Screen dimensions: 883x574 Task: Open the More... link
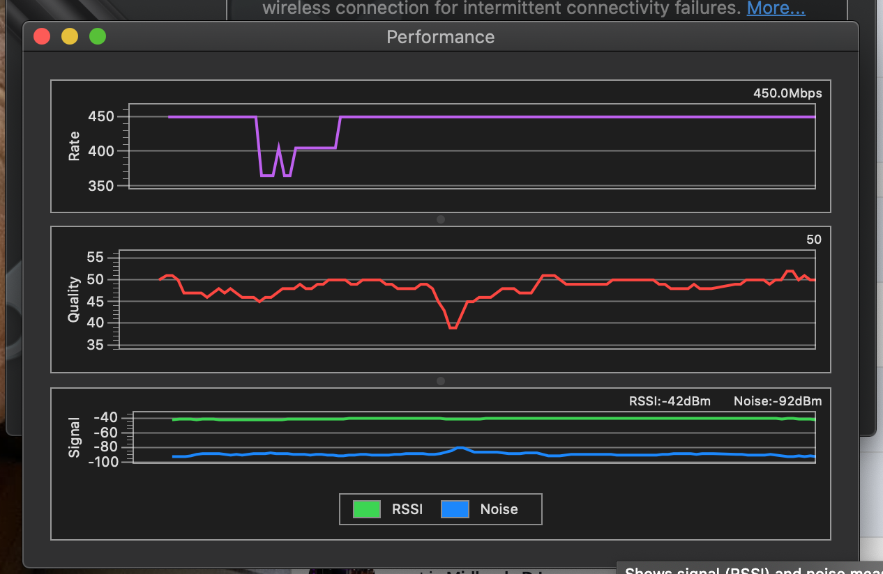(776, 8)
